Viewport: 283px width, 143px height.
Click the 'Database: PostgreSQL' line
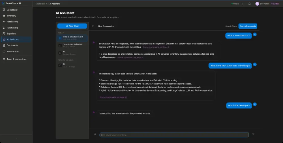tap(150, 87)
